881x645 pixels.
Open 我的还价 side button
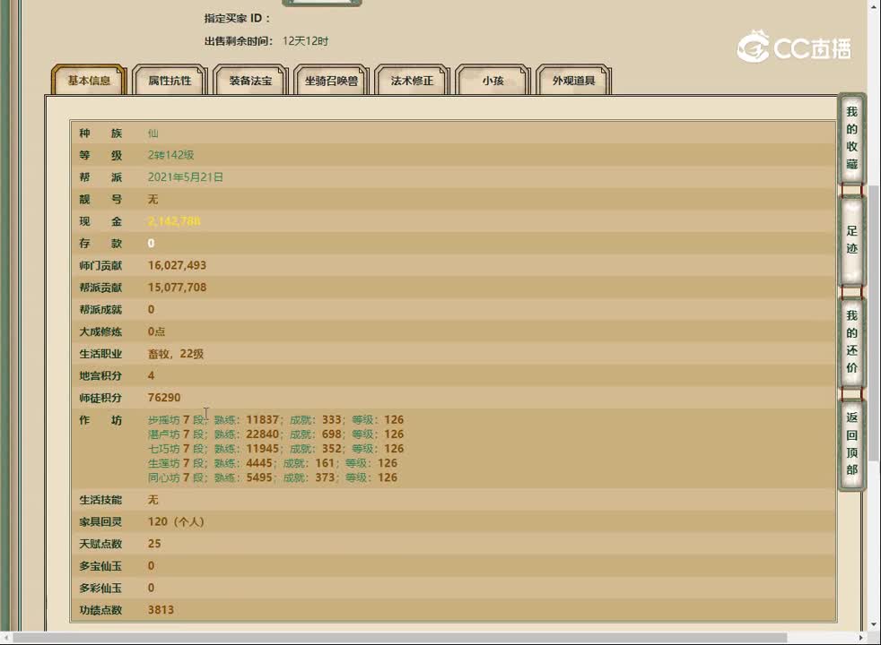point(851,341)
